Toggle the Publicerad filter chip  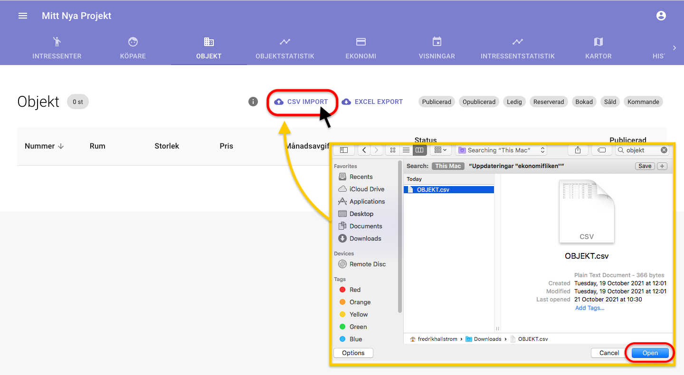pyautogui.click(x=437, y=102)
